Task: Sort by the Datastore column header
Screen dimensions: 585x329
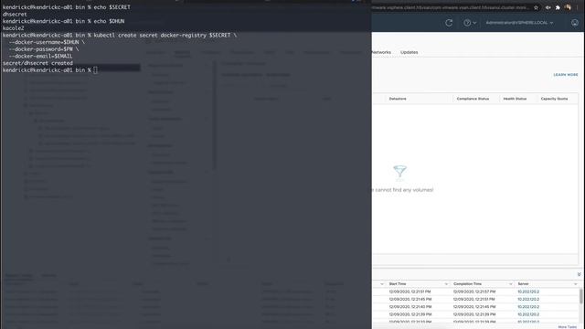Action: (x=398, y=99)
